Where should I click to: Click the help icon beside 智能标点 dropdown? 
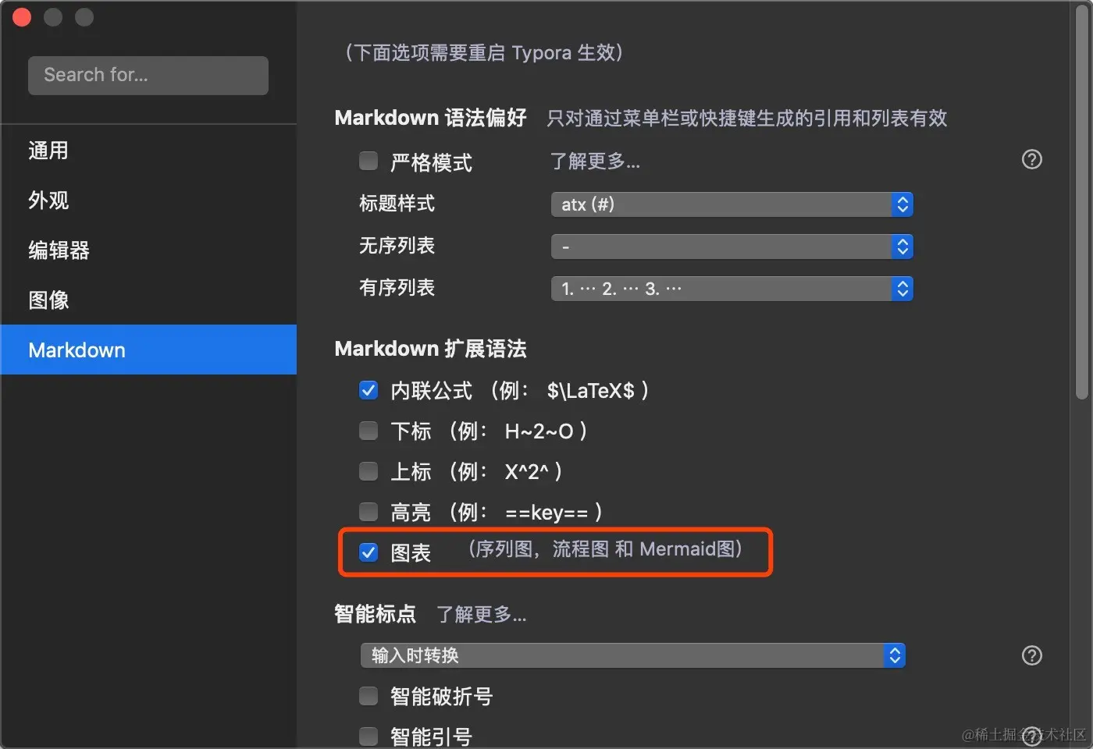pyautogui.click(x=1032, y=655)
